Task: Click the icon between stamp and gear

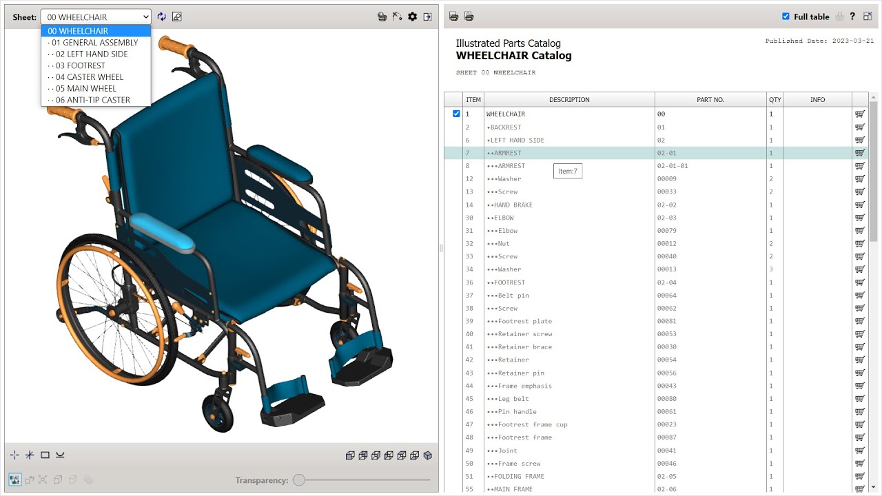Action: (397, 17)
